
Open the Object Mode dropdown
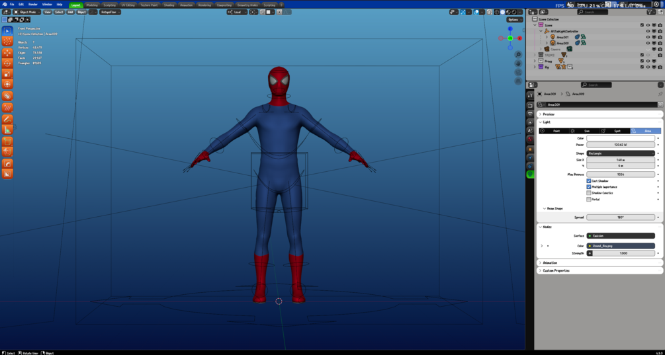[27, 12]
